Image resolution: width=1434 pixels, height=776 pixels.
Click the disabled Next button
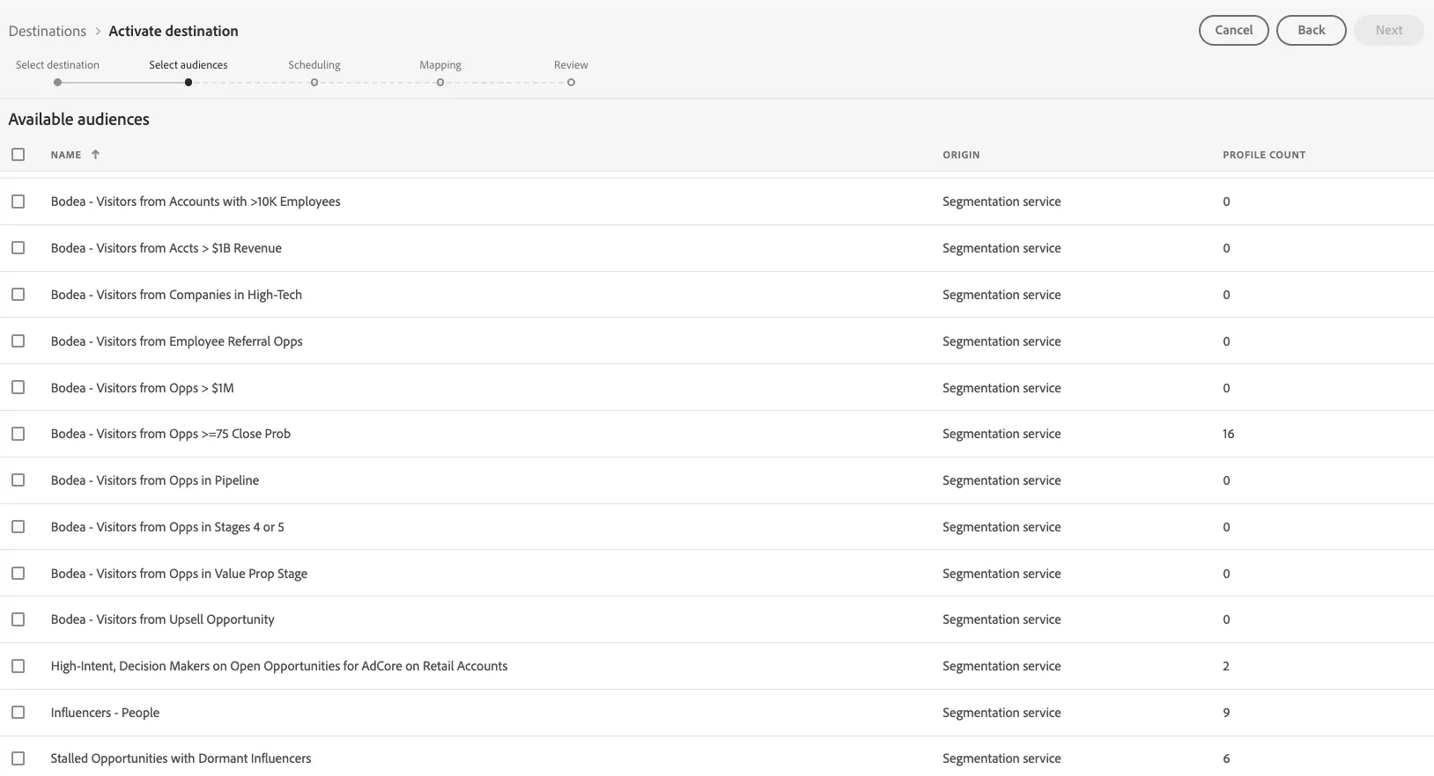[1388, 30]
